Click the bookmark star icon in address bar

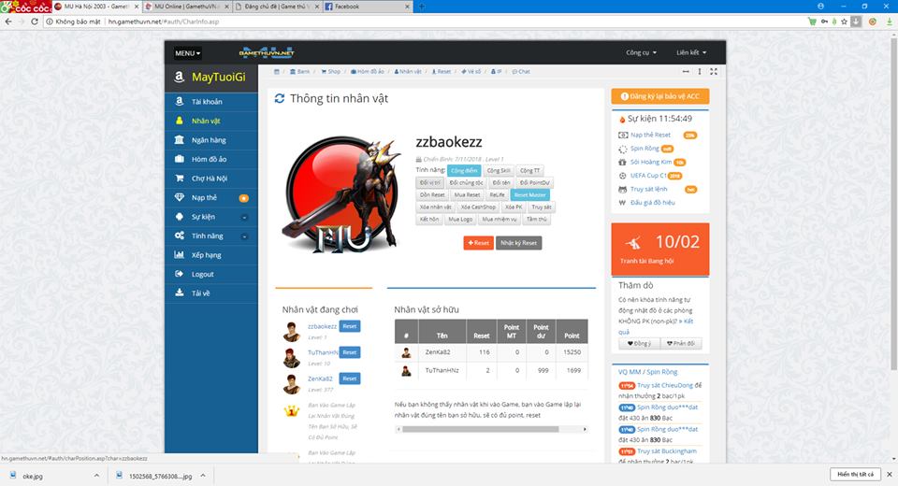(844, 21)
